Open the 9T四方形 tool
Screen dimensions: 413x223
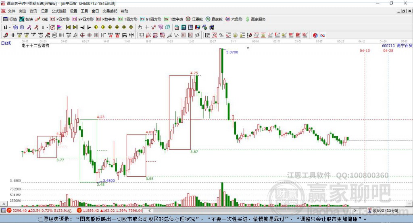point(151,19)
